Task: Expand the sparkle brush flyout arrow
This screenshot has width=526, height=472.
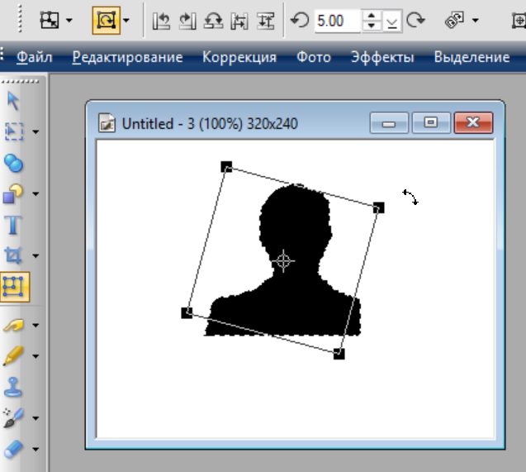Action: pos(36,418)
